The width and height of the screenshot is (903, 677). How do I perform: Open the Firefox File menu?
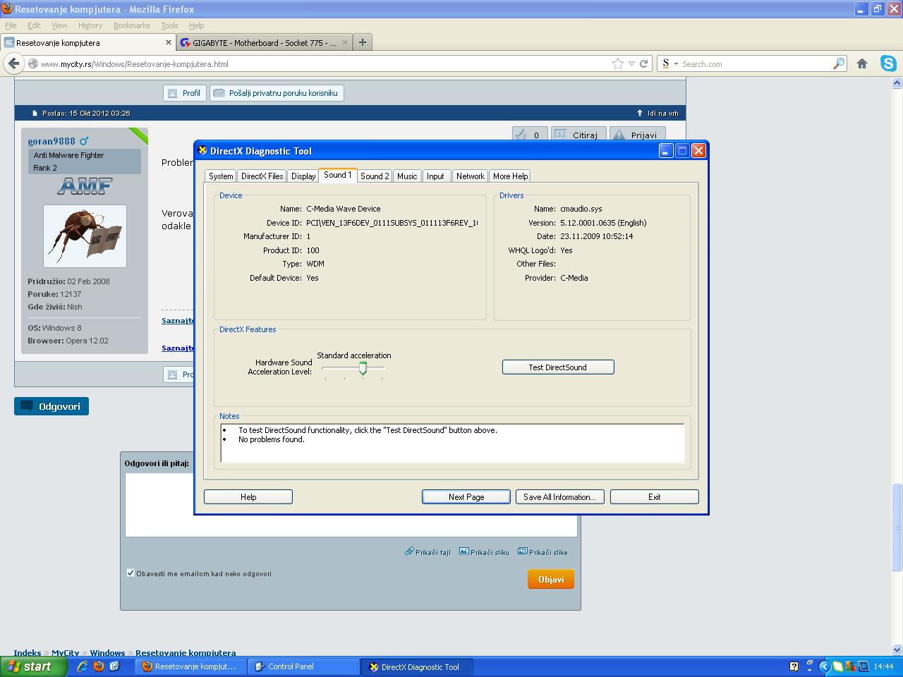(x=11, y=25)
